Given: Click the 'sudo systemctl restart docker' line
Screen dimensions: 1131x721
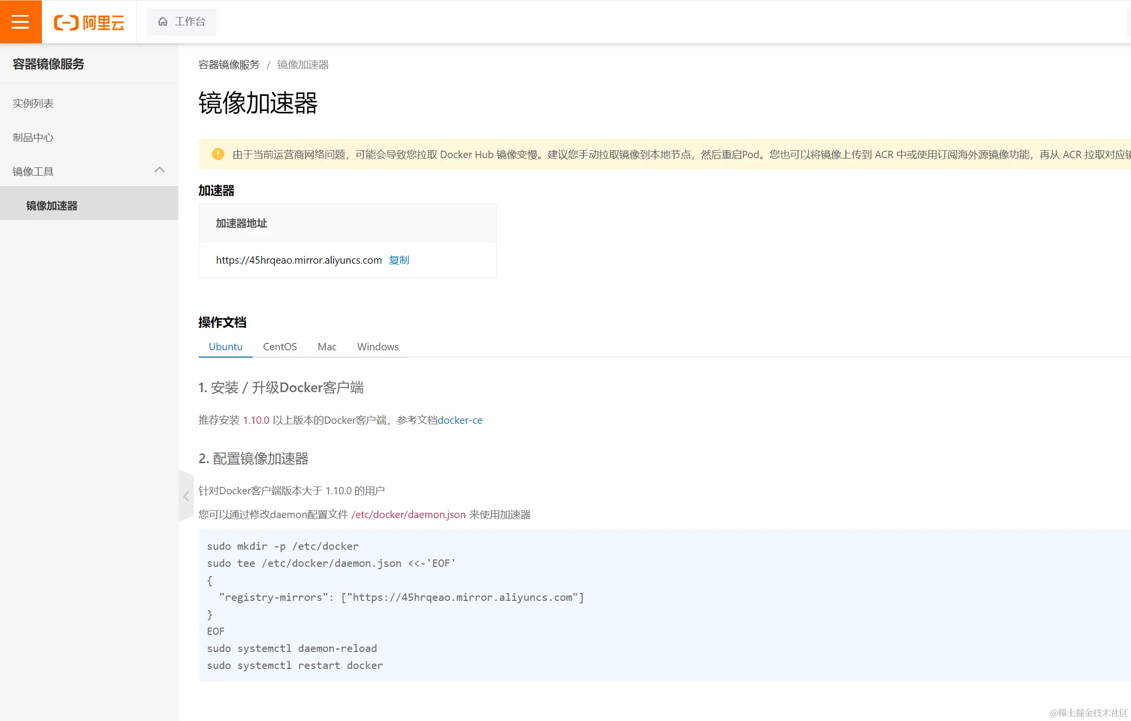Looking at the screenshot, I should [295, 666].
